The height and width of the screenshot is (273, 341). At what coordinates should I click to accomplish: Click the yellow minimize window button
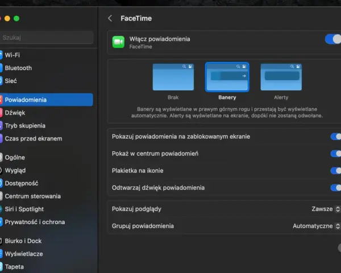point(7,19)
